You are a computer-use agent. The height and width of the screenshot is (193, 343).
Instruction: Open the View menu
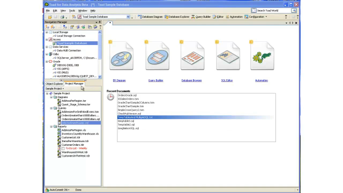[63, 11]
